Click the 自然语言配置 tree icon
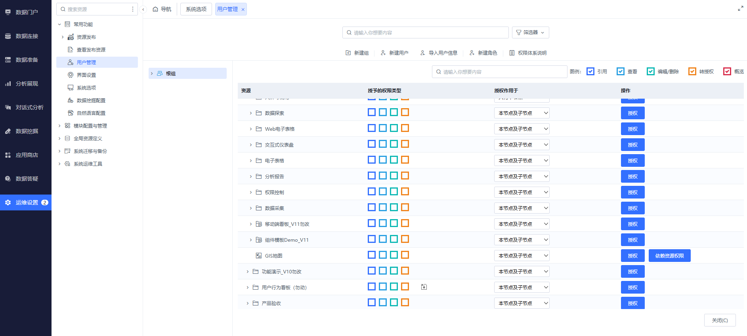The width and height of the screenshot is (747, 336). 71,113
